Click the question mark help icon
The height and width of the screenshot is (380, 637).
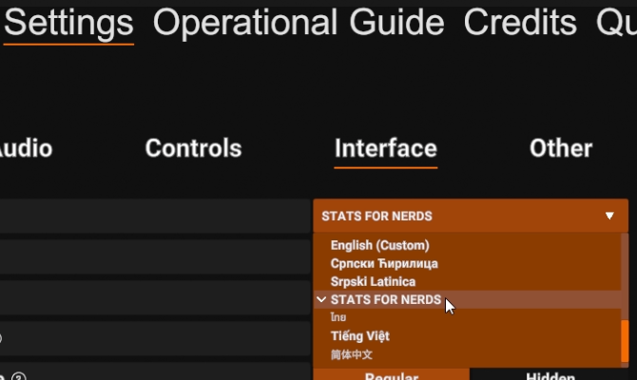pyautogui.click(x=18, y=376)
